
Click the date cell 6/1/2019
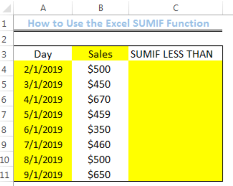click(x=43, y=129)
